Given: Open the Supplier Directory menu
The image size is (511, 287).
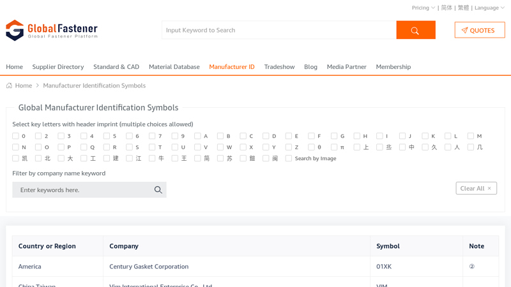Looking at the screenshot, I should pos(58,67).
